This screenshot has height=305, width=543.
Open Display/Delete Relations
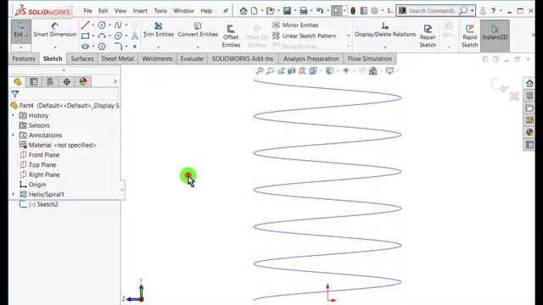(x=385, y=30)
